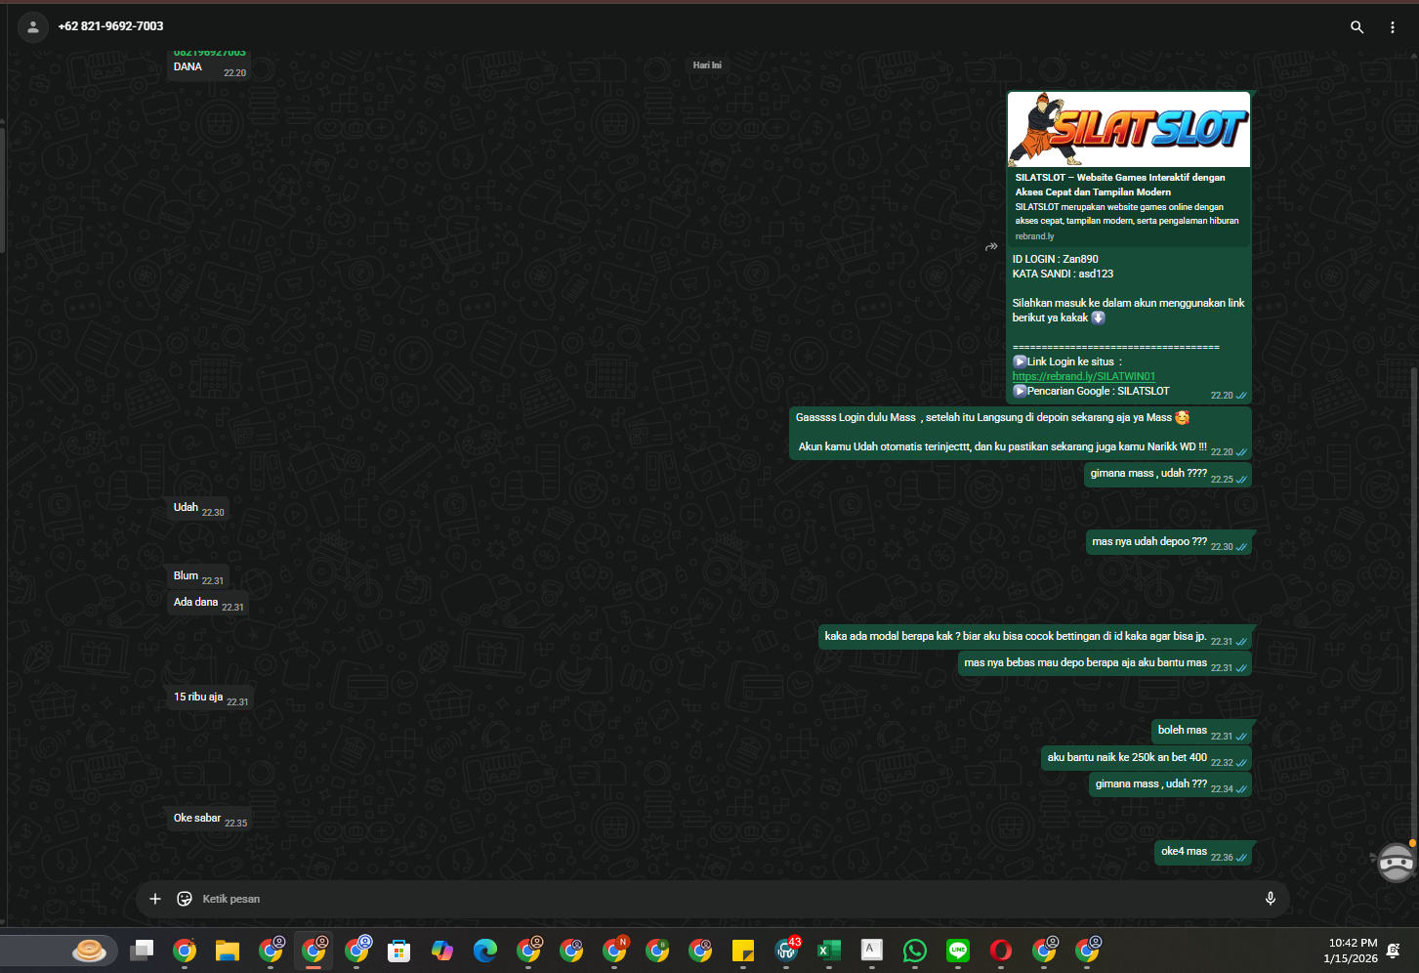
Task: Select 'Gaassss Login dulu Mass' message
Action: [x=1021, y=433]
